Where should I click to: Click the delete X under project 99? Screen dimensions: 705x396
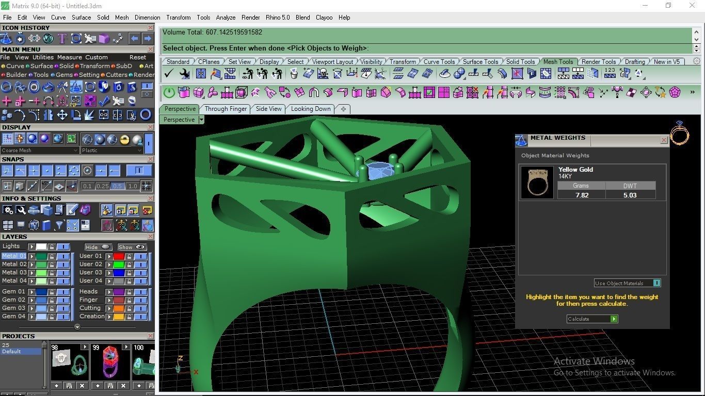tap(123, 386)
